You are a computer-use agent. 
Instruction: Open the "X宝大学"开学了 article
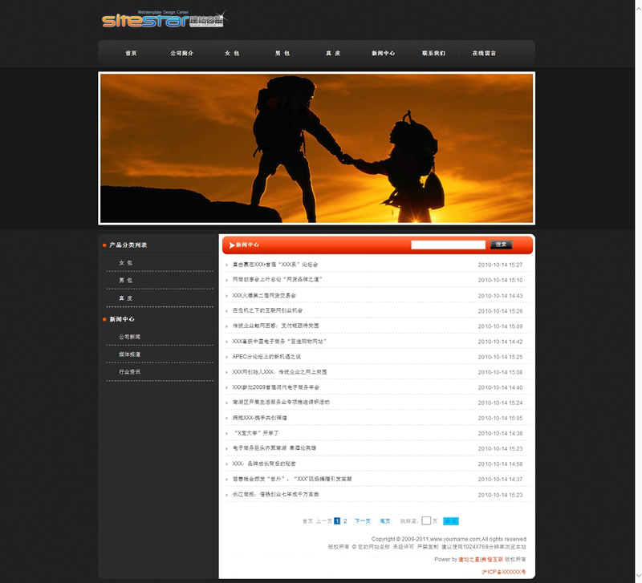coord(256,433)
